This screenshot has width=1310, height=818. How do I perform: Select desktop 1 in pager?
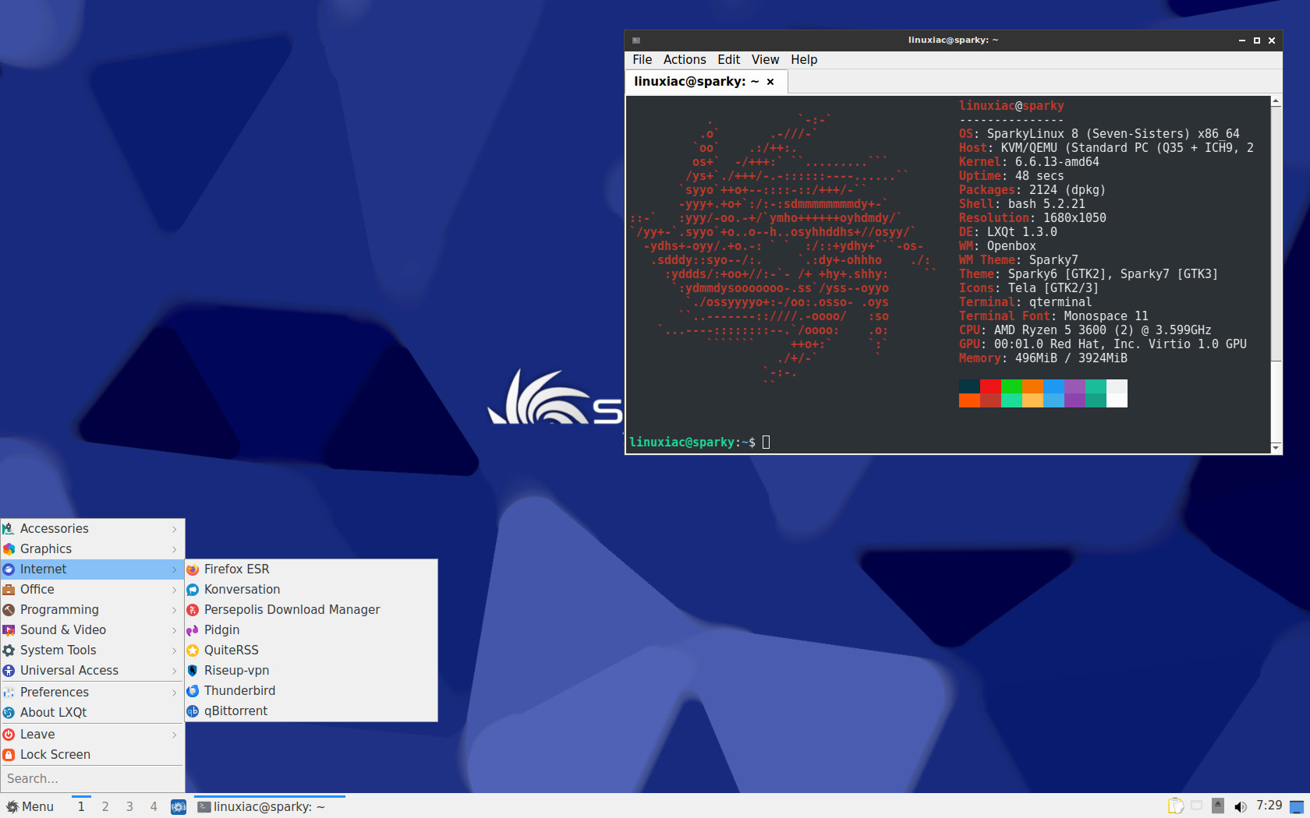coord(81,807)
